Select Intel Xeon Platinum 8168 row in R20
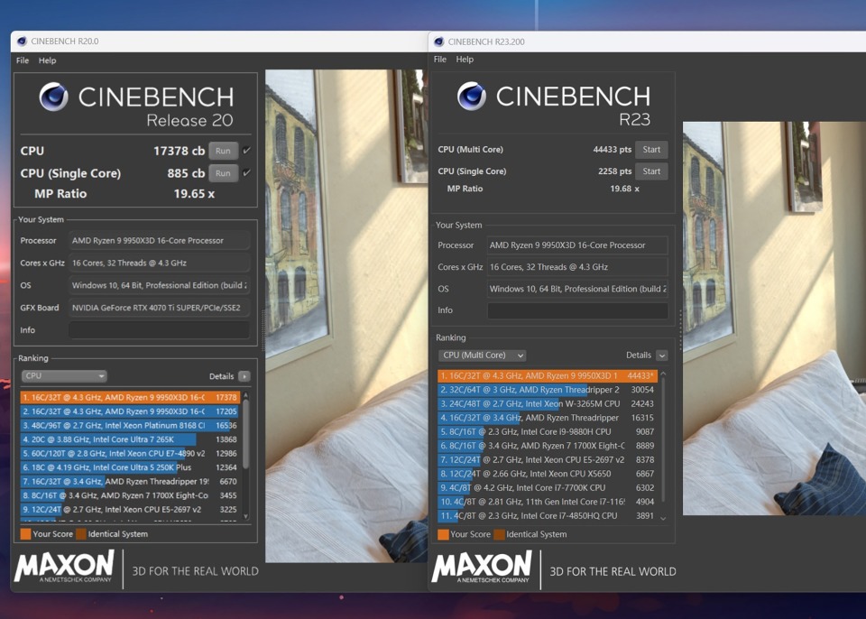The width and height of the screenshot is (866, 619). pos(130,426)
